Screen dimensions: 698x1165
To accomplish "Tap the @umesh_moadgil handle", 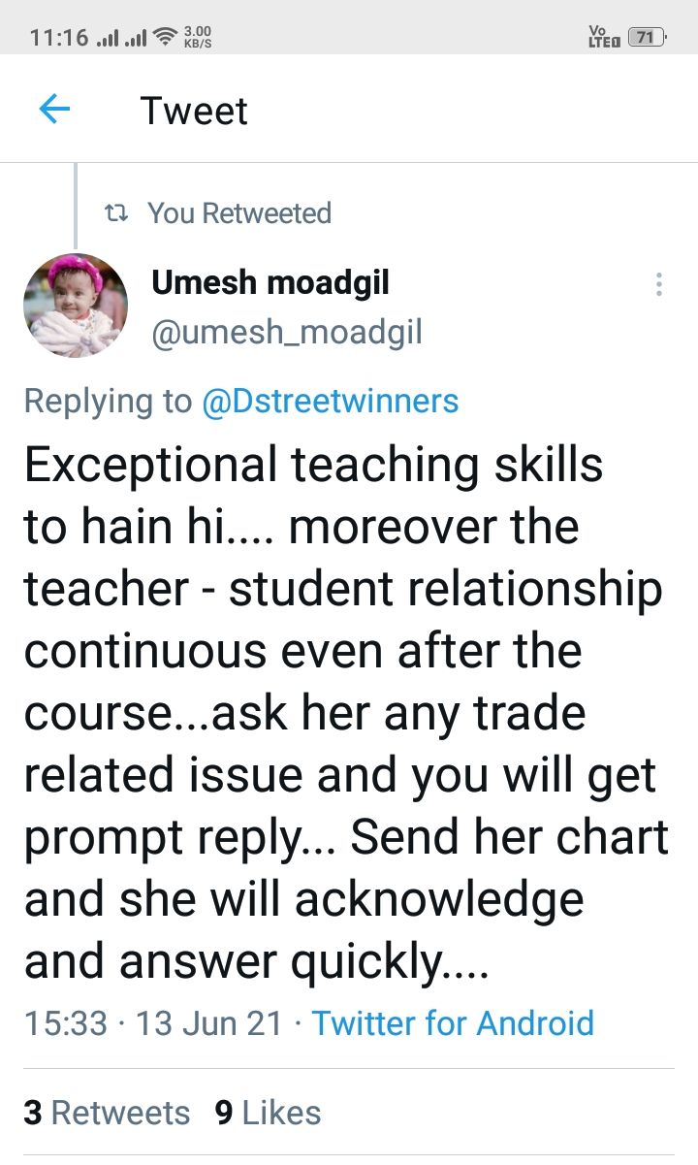I will click(x=287, y=333).
